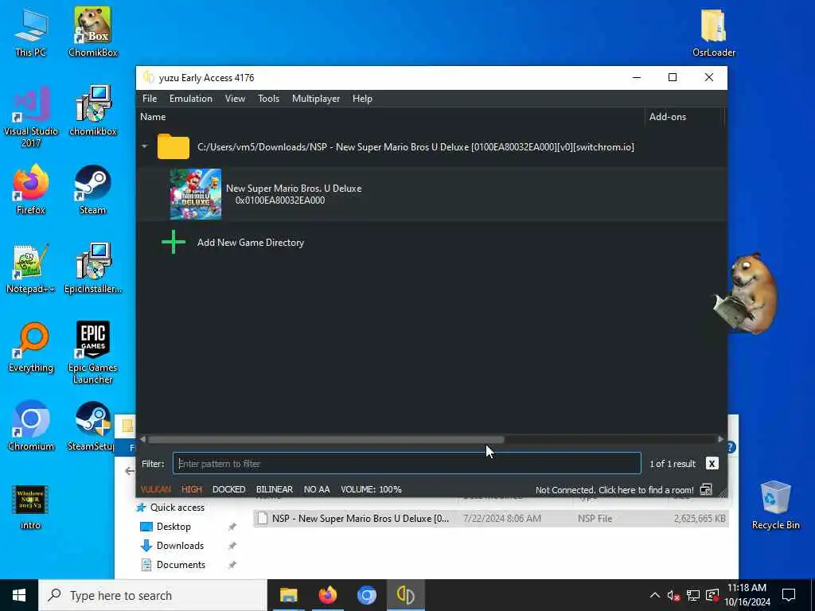The width and height of the screenshot is (815, 611).
Task: Click the scrollbar right arrow in game list
Action: (720, 439)
